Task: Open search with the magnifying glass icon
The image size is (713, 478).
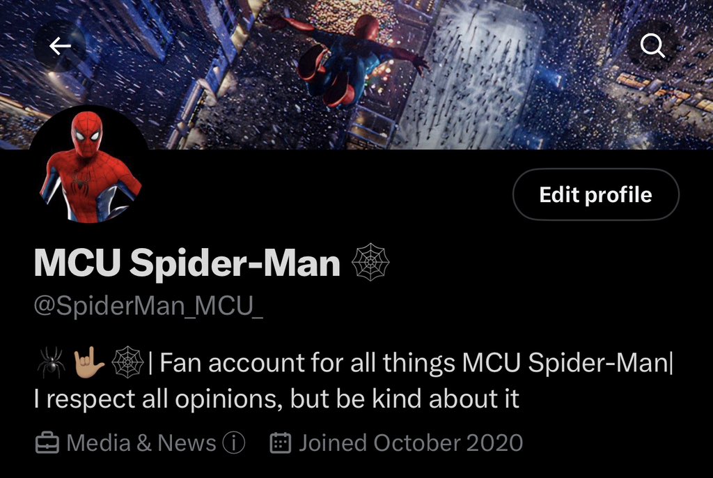Action: coord(652,46)
